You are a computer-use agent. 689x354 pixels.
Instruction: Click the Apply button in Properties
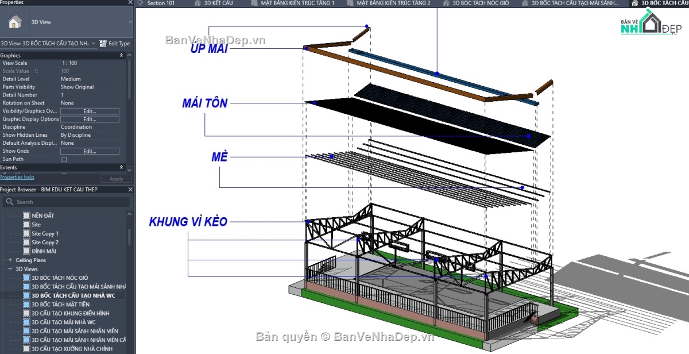[115, 178]
